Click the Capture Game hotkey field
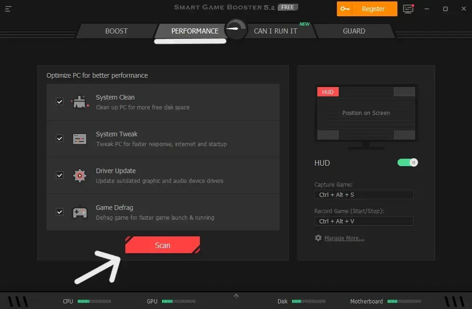The height and width of the screenshot is (309, 472). pyautogui.click(x=364, y=195)
